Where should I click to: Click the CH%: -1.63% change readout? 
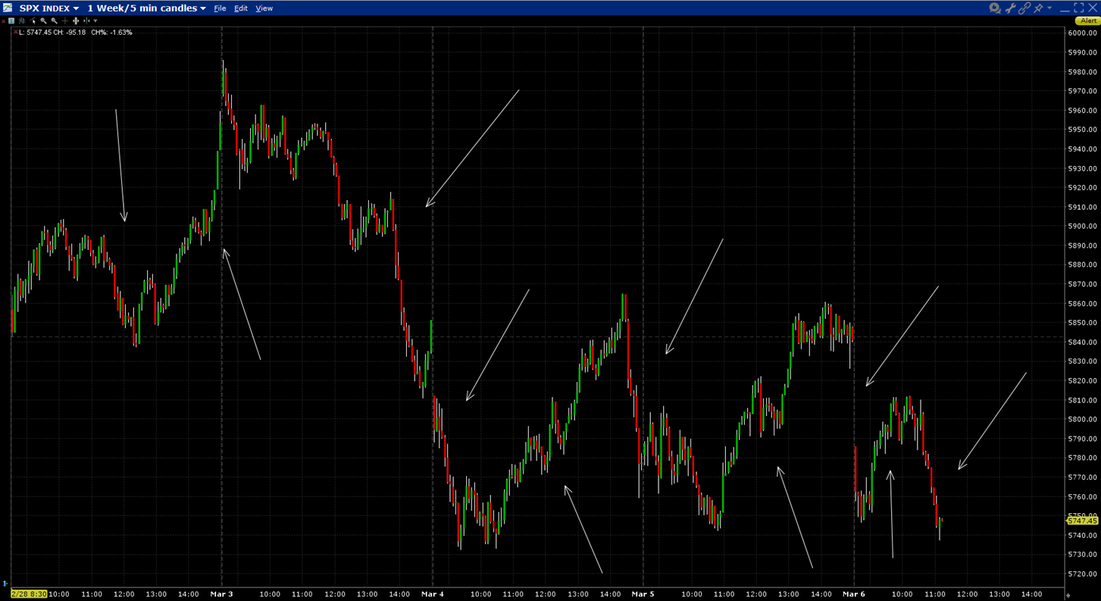pyautogui.click(x=112, y=33)
